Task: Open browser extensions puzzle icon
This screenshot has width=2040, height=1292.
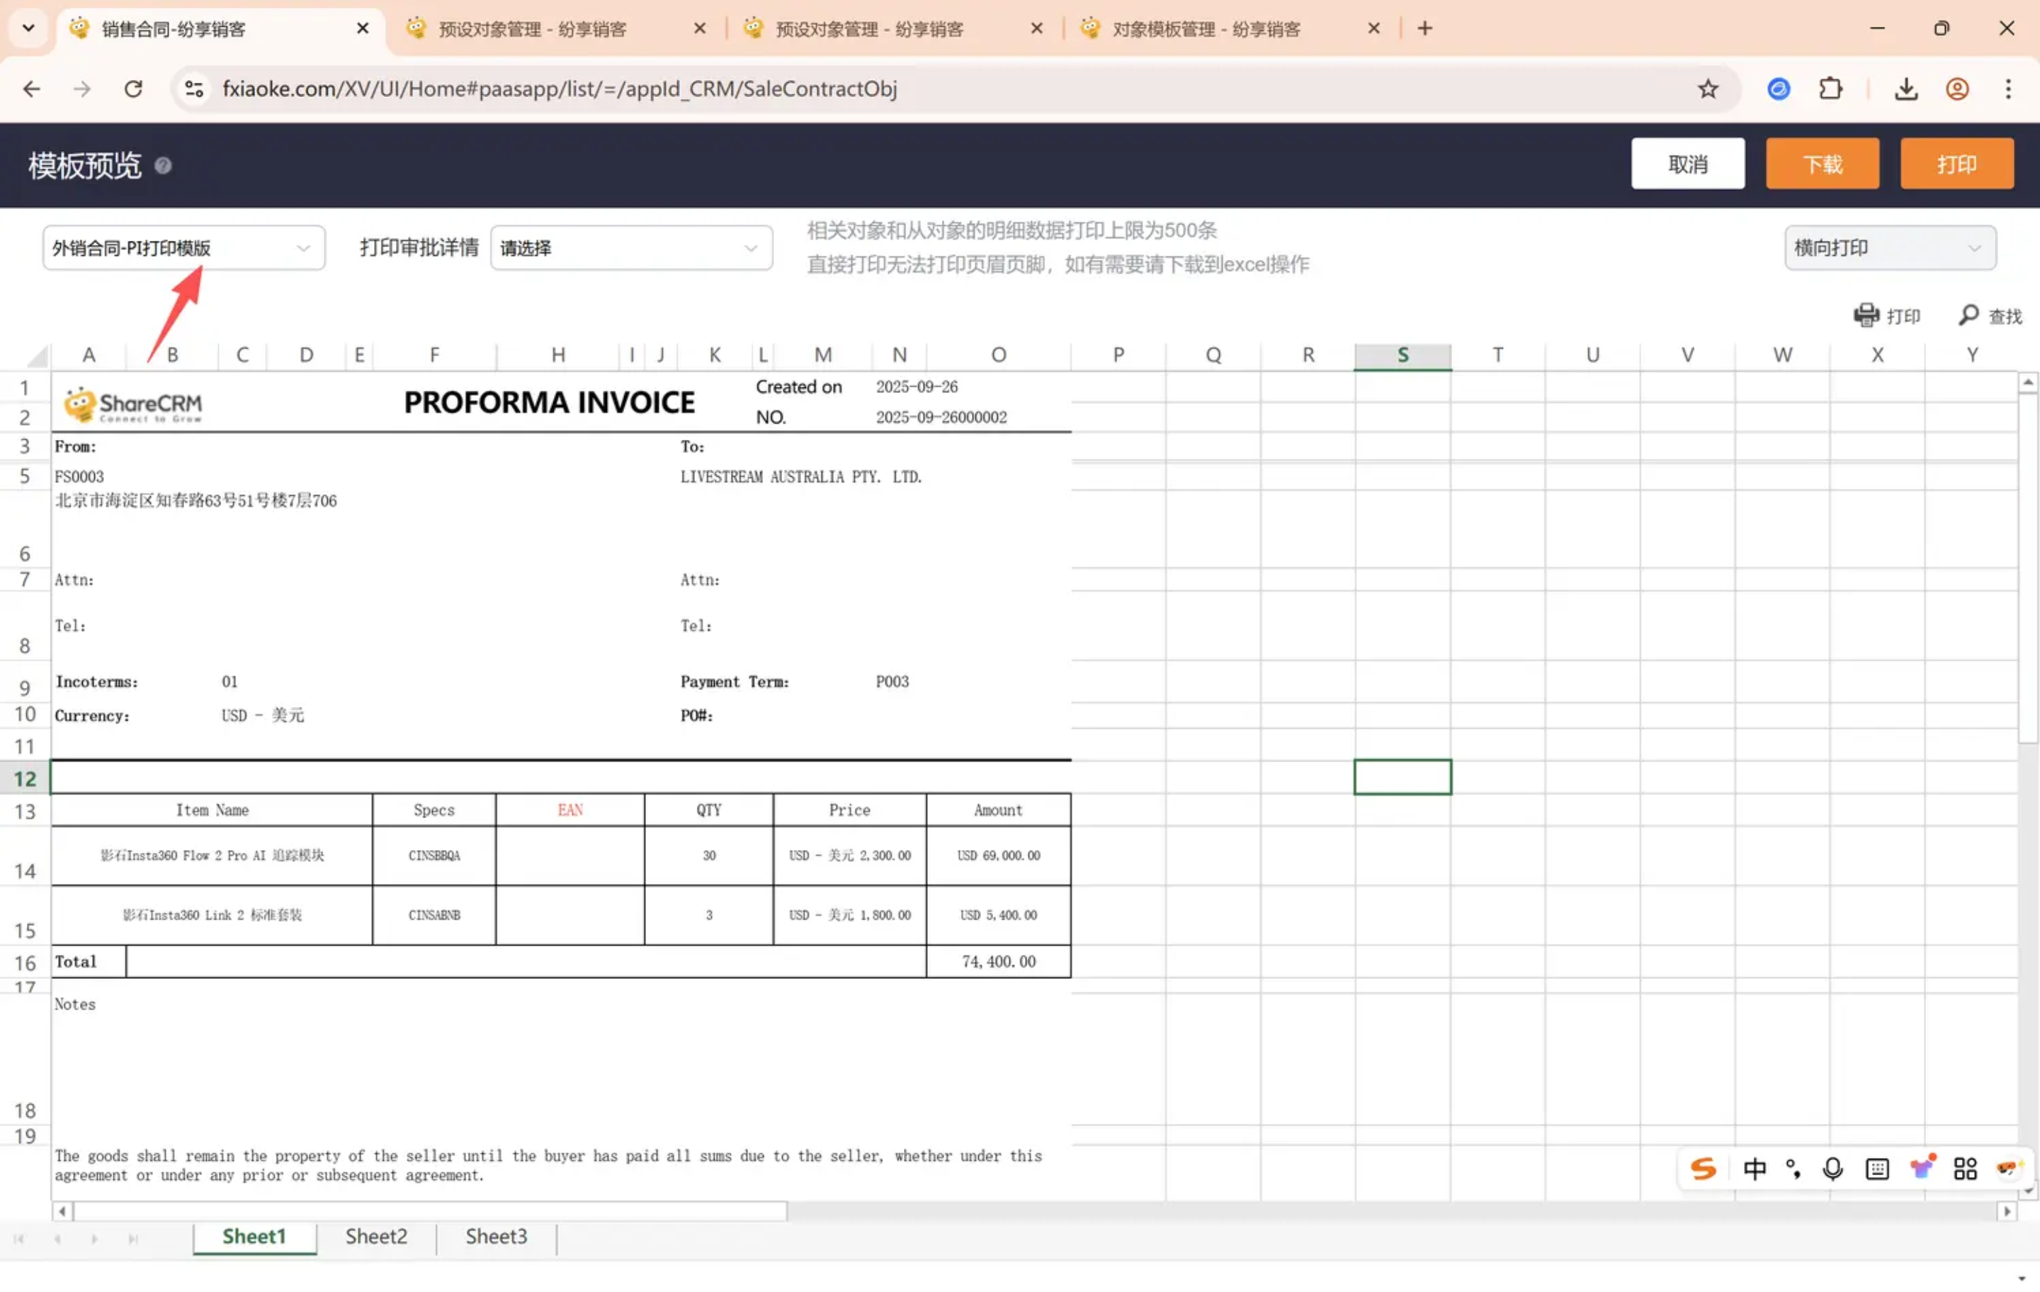Action: click(1830, 89)
